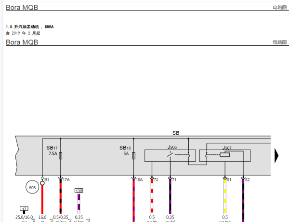The image size is (289, 222).
Task: Click the top 'Bora MQB' page header
Action: [x=22, y=7]
